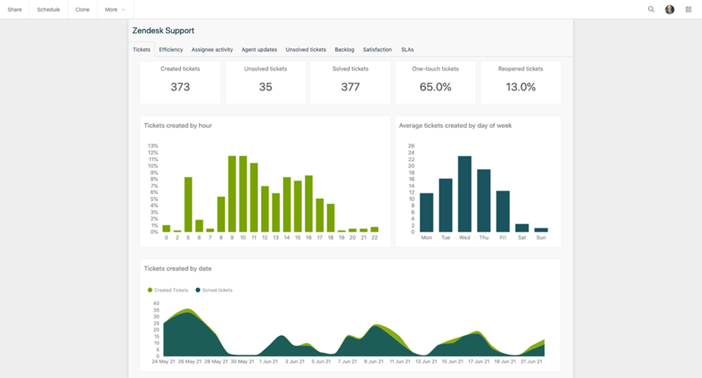Click the Share button
This screenshot has width=702, height=378.
[x=14, y=9]
